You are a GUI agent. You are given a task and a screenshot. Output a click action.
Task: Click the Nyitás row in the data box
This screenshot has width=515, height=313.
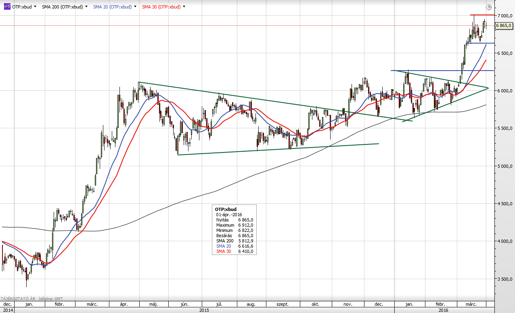click(x=234, y=220)
